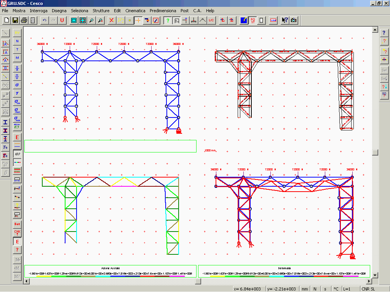Open the Post menu
The width and height of the screenshot is (390, 292).
pyautogui.click(x=185, y=11)
